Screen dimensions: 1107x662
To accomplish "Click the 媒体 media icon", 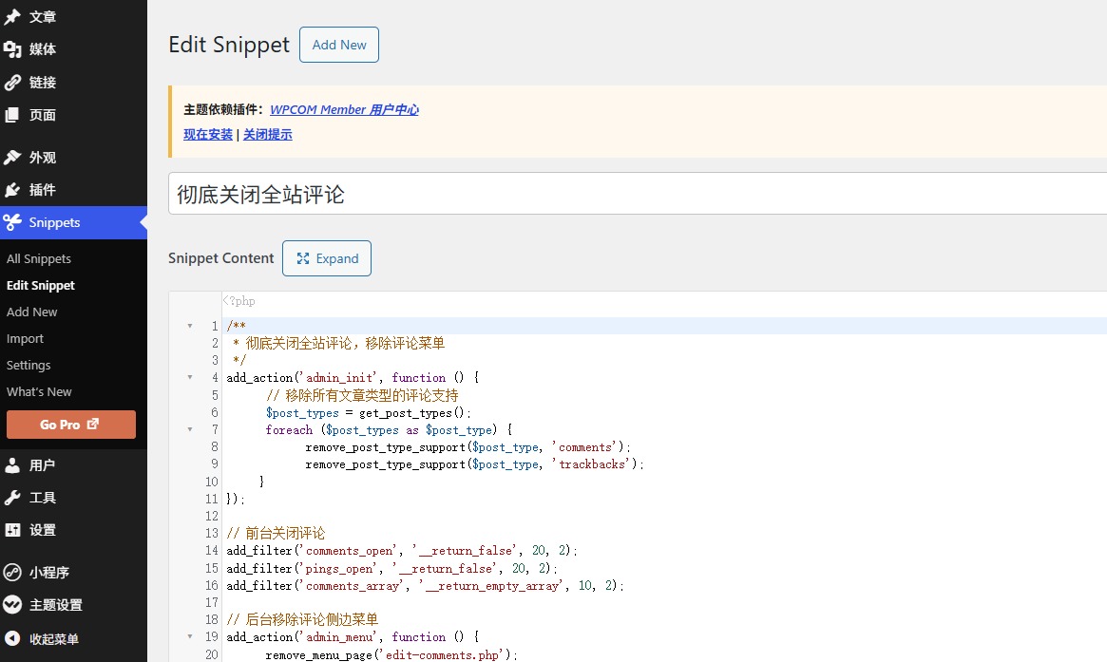I will coord(12,48).
